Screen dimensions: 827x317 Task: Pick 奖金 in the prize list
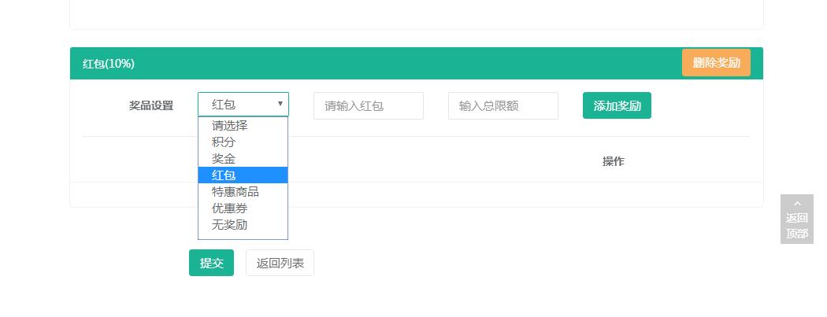pyautogui.click(x=243, y=159)
